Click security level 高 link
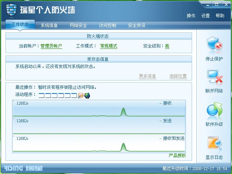The height and width of the screenshot is (174, 232). [167, 46]
